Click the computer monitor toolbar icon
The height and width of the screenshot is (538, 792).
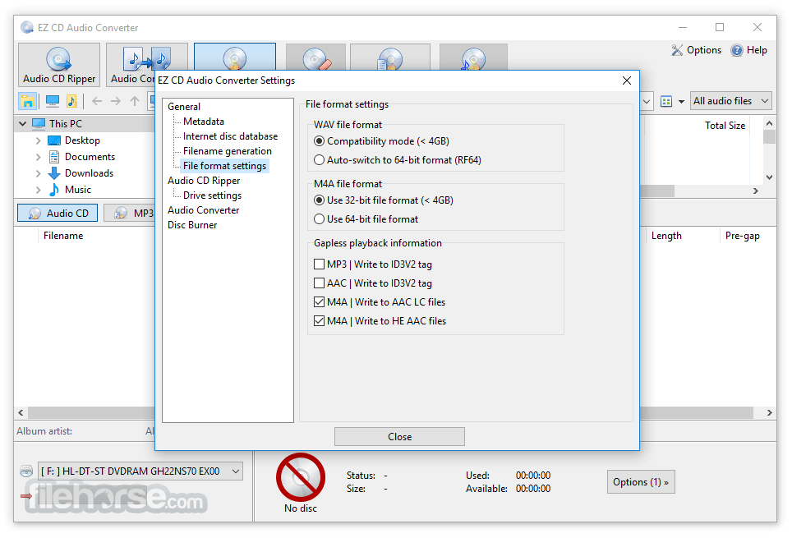[53, 101]
